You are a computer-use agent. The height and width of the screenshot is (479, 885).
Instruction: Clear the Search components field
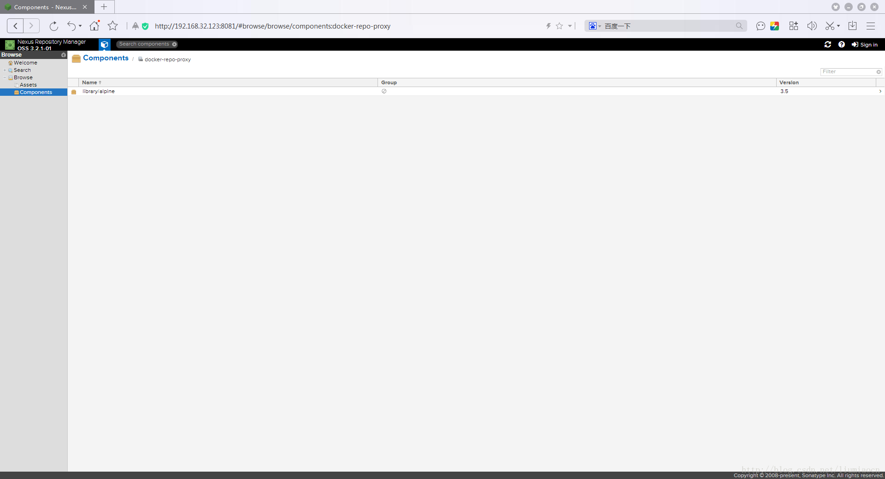[x=174, y=44]
